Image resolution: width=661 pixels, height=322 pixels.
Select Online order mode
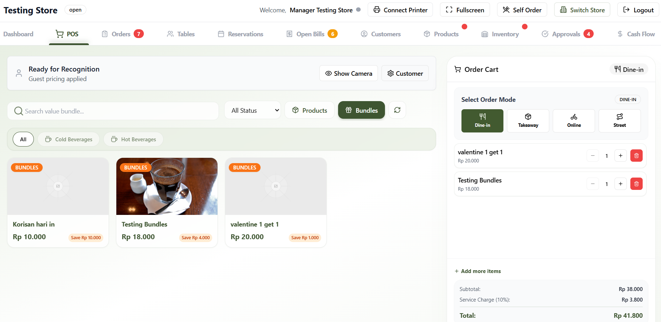point(574,121)
